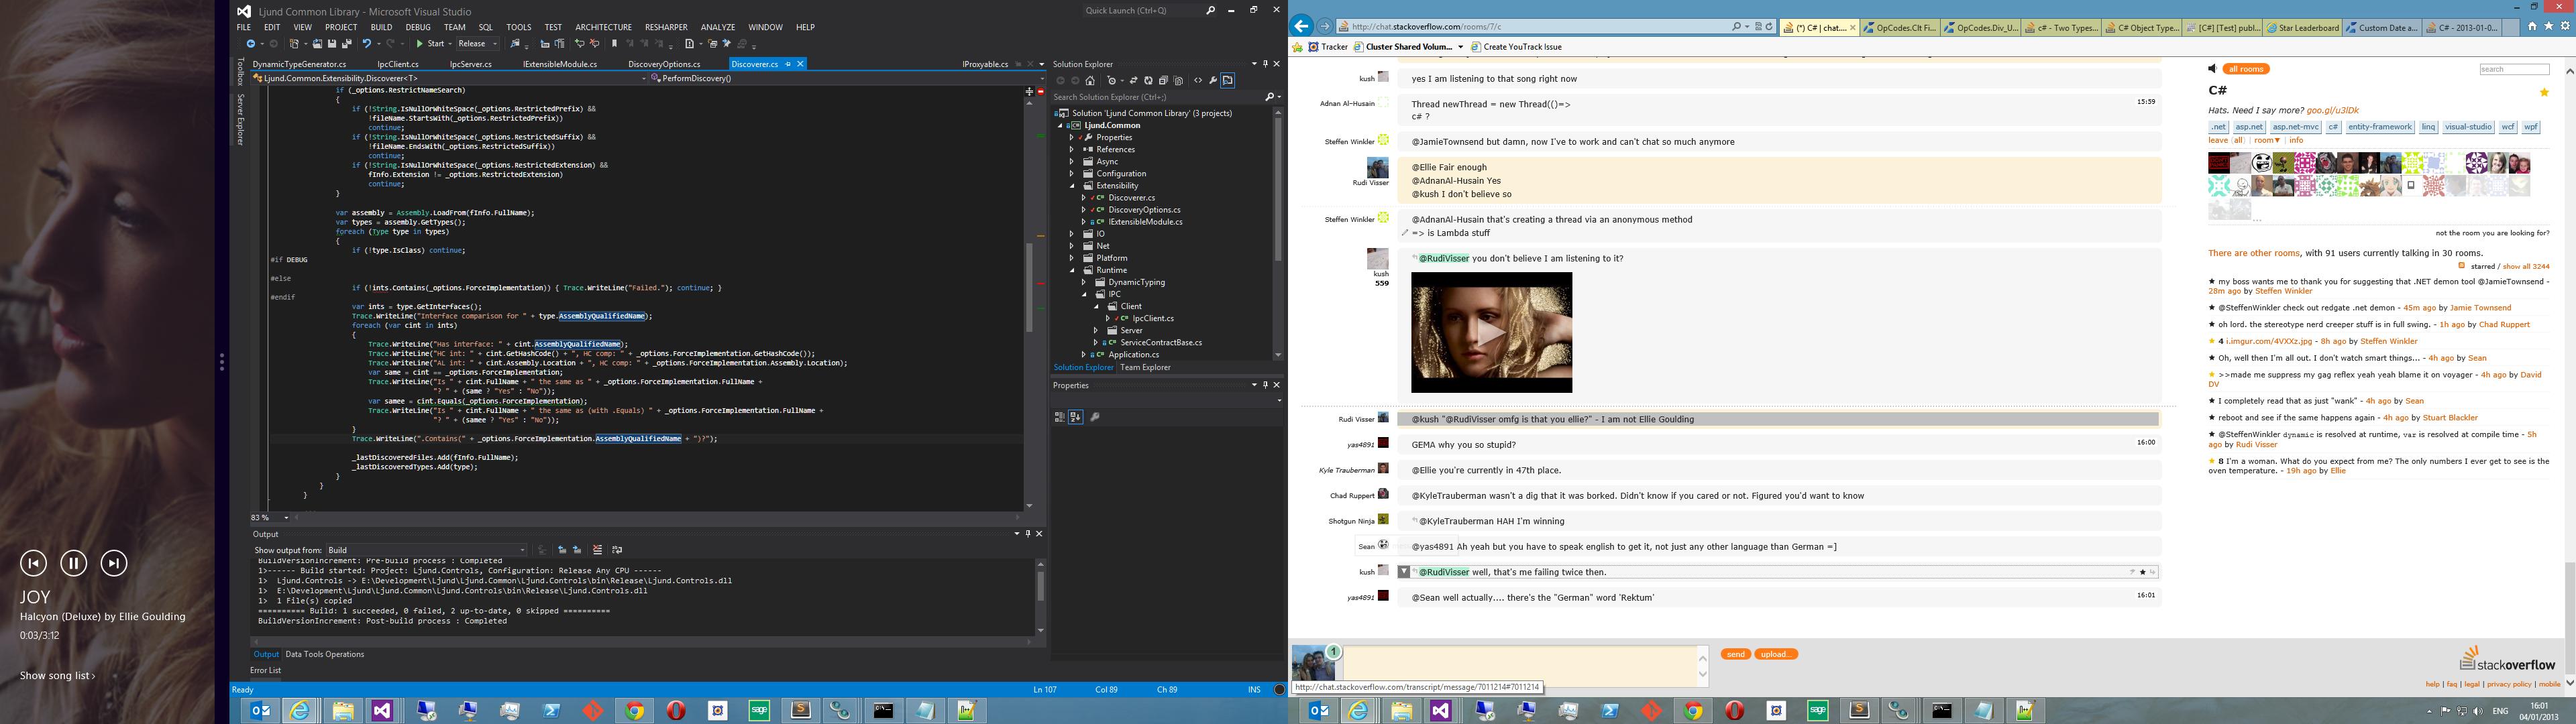2576x724 pixels.
Task: Click the send button in chat
Action: (x=1735, y=654)
